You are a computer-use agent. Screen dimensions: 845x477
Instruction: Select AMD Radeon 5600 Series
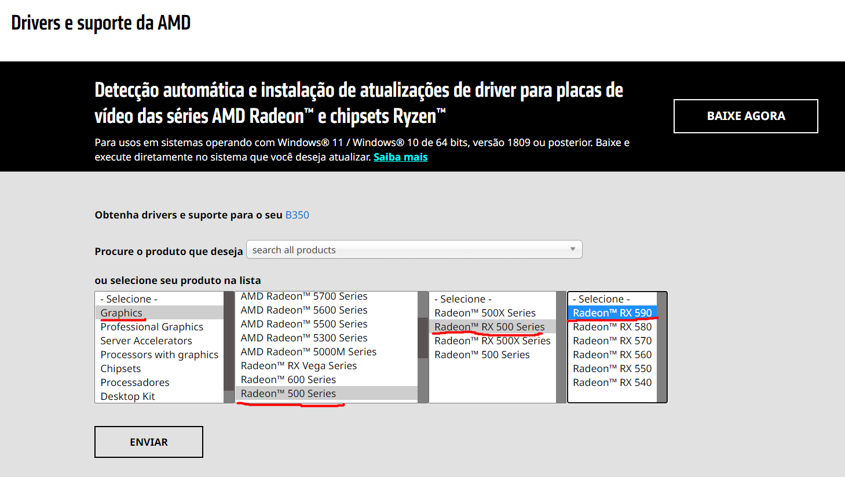coord(327,310)
